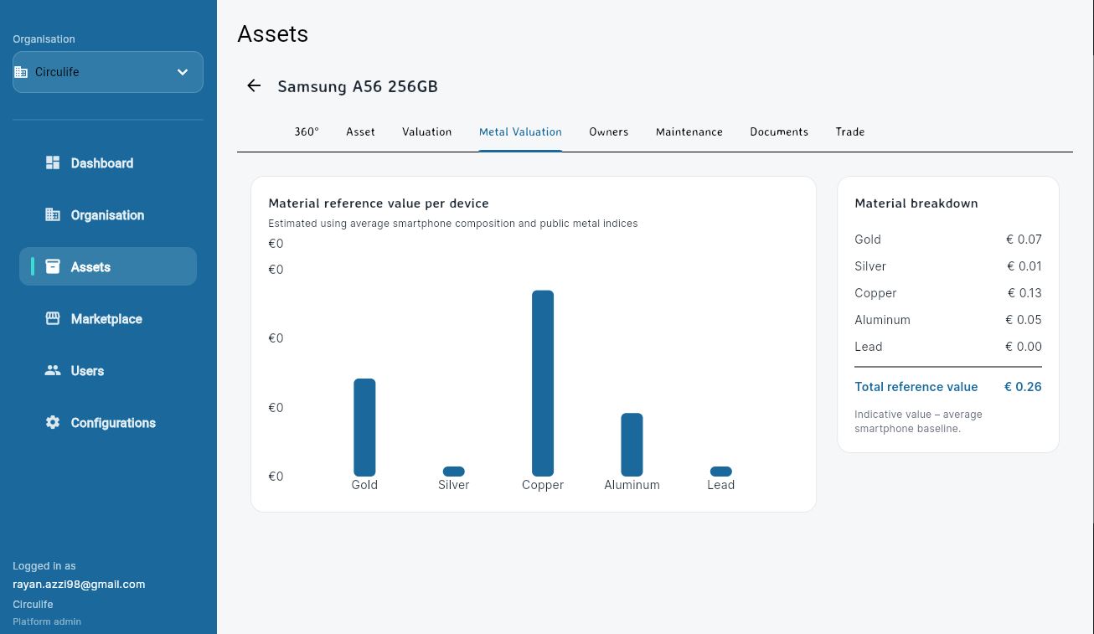Click the back arrow beside Samsung A56 256GB

pos(254,86)
